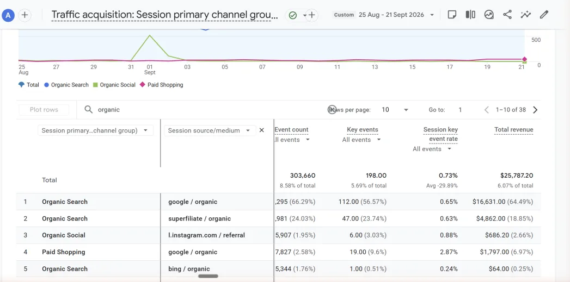Click the plus circle after the report title
The height and width of the screenshot is (282, 570).
311,15
